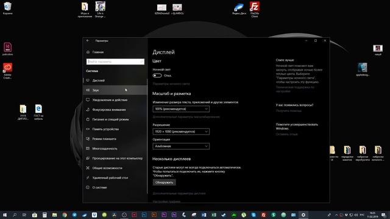Click the Удаленный рабочий стол icon
The width and height of the screenshot is (390, 219).
pos(88,178)
